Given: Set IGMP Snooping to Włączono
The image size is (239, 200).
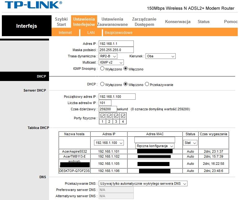Looking at the screenshot, I should [x=125, y=69].
